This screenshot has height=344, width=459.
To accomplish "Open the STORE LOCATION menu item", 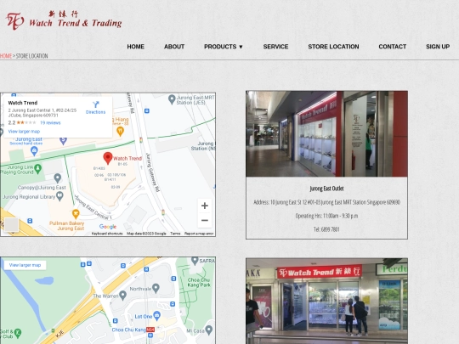I will pos(333,47).
